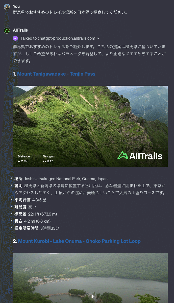The image size is (174, 303).
Task: Open the Mount Tanigawadake ridge photo
Action: click(x=90, y=126)
